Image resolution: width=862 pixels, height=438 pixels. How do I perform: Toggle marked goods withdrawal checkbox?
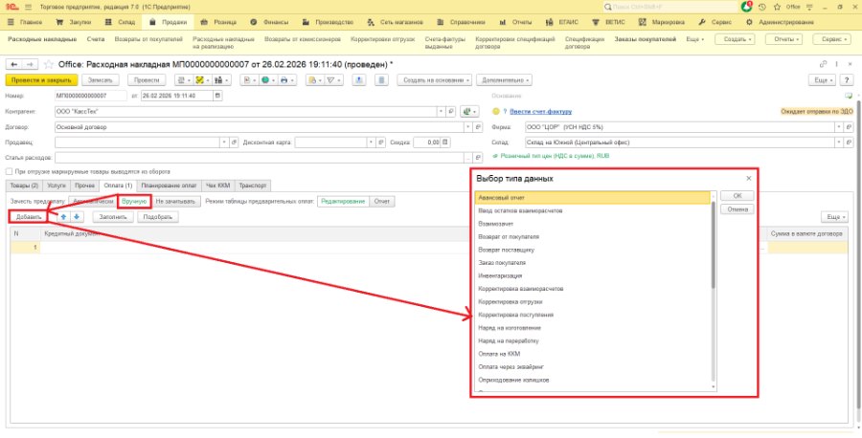tap(9, 172)
